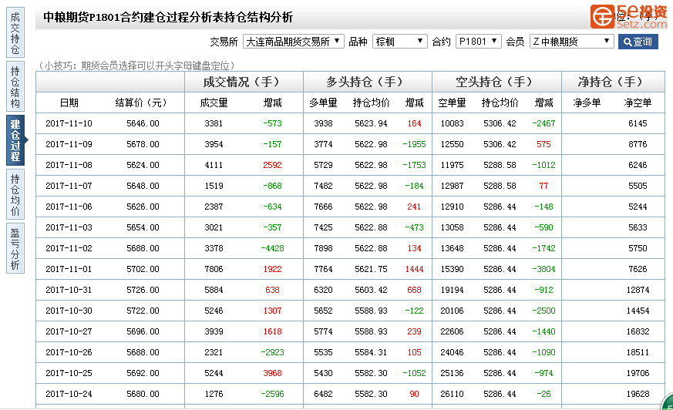Click short position value 26110

click(x=452, y=394)
